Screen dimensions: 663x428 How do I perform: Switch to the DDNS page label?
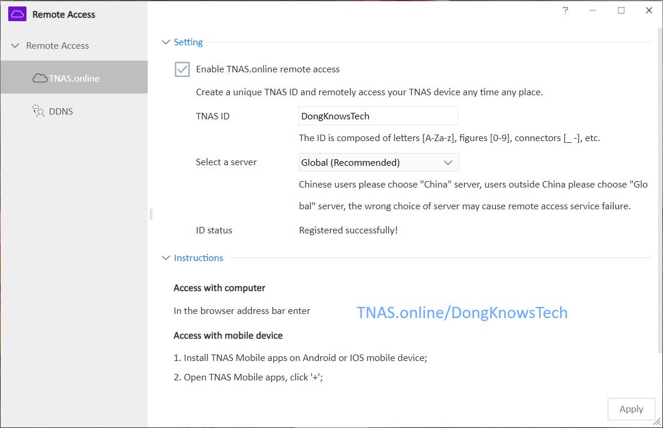click(61, 111)
